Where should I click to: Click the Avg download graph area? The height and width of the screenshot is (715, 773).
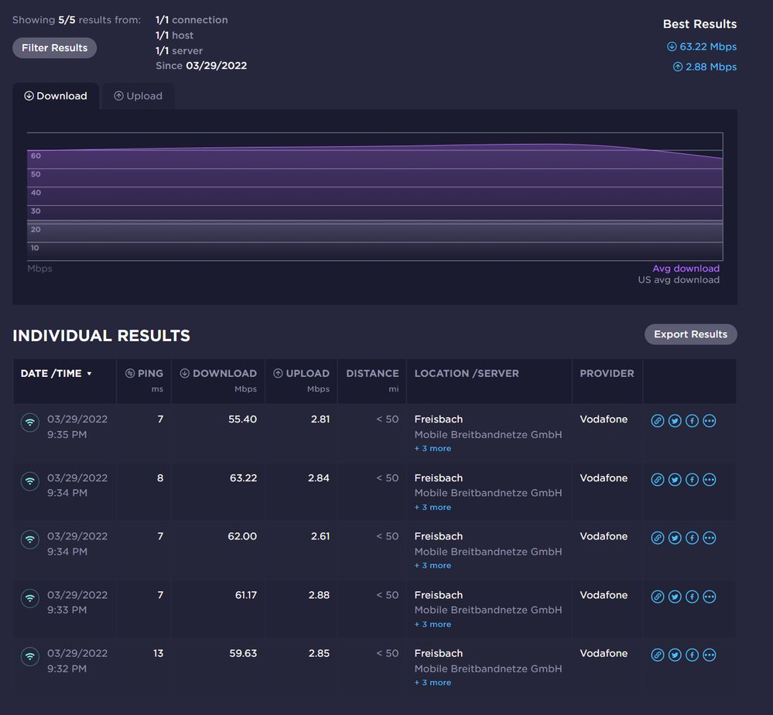(x=686, y=268)
